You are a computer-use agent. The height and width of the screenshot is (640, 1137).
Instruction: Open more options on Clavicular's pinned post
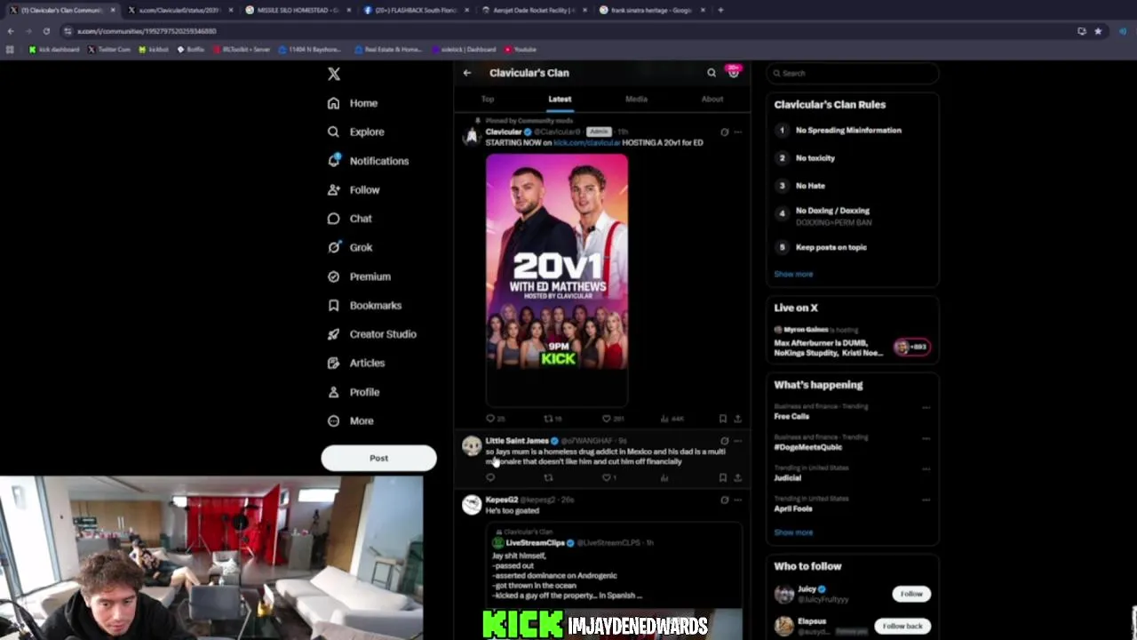(x=737, y=132)
